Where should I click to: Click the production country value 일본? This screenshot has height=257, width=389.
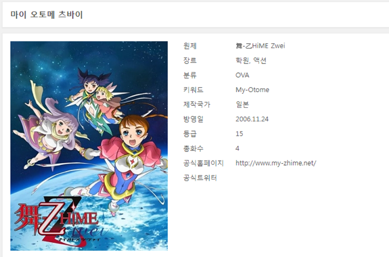tap(242, 104)
